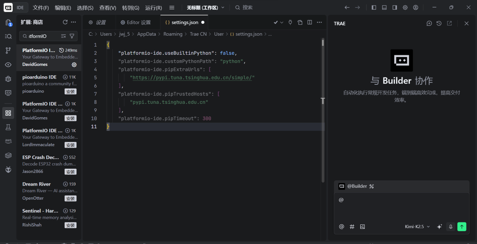Open account profile icon in title bar

click(x=416, y=7)
